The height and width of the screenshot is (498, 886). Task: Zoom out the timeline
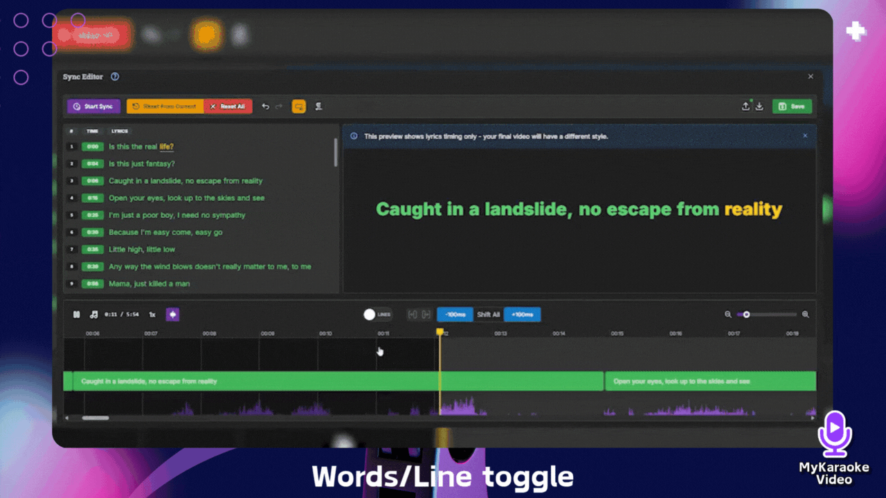728,315
